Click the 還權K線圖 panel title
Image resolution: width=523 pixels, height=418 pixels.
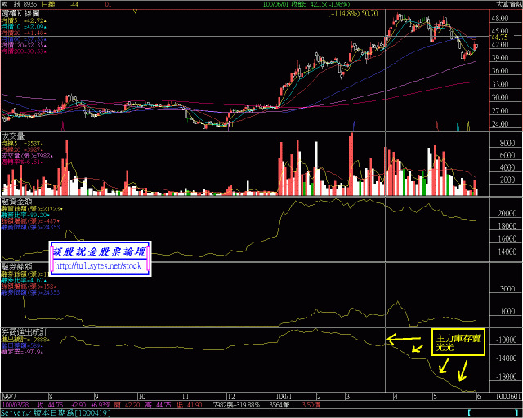tap(20, 13)
